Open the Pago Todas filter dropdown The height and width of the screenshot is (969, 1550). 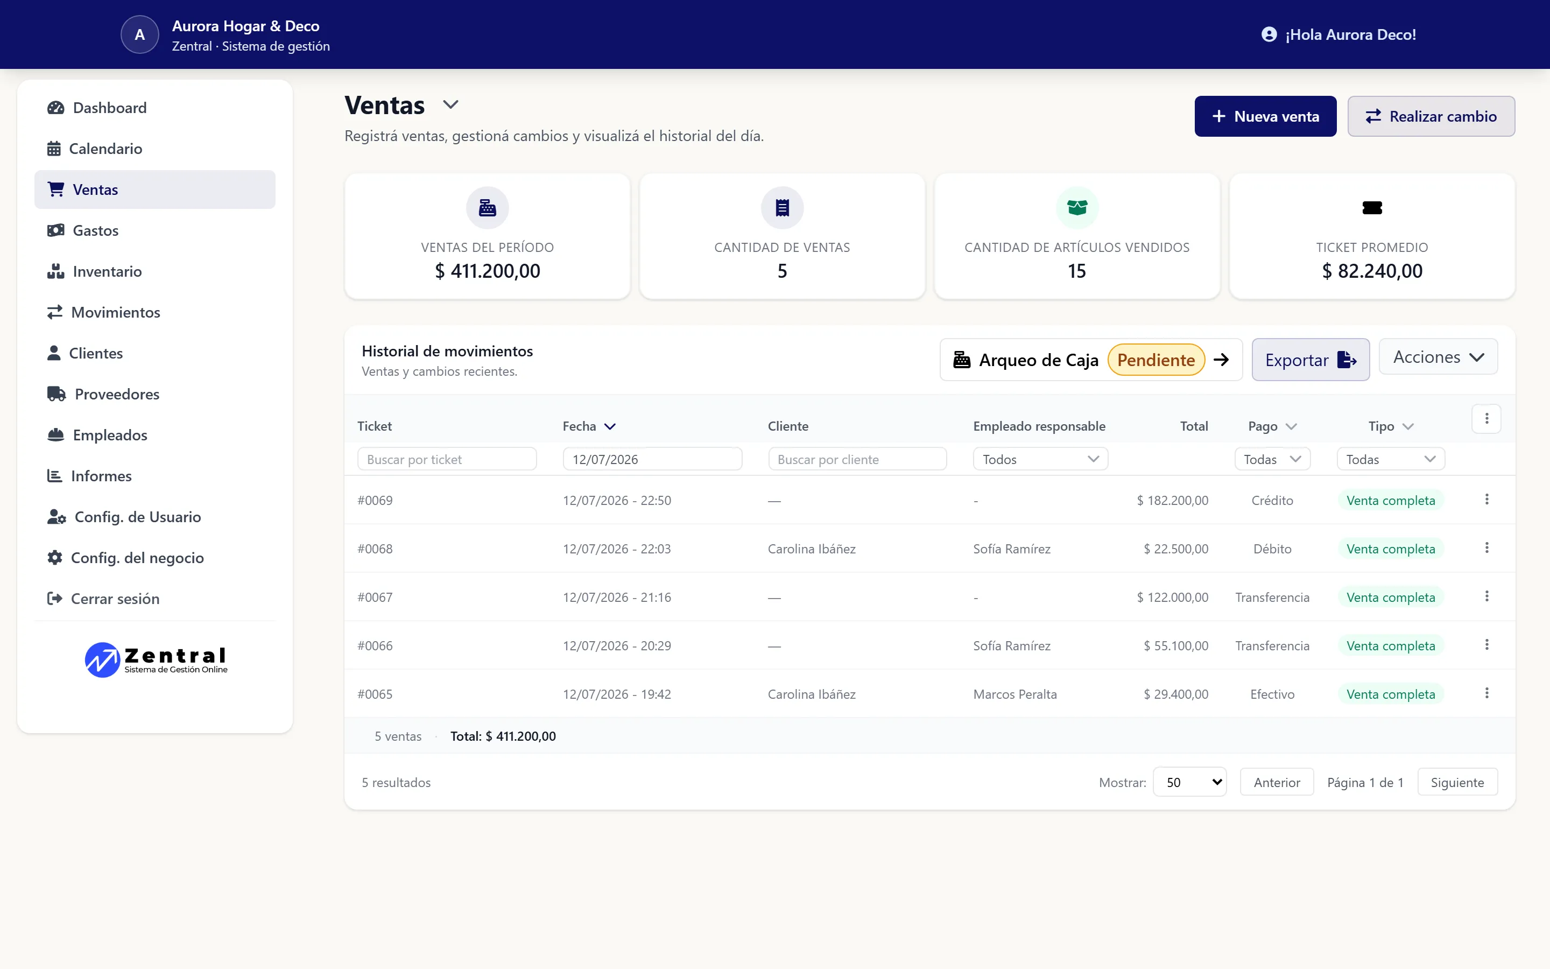click(x=1273, y=459)
